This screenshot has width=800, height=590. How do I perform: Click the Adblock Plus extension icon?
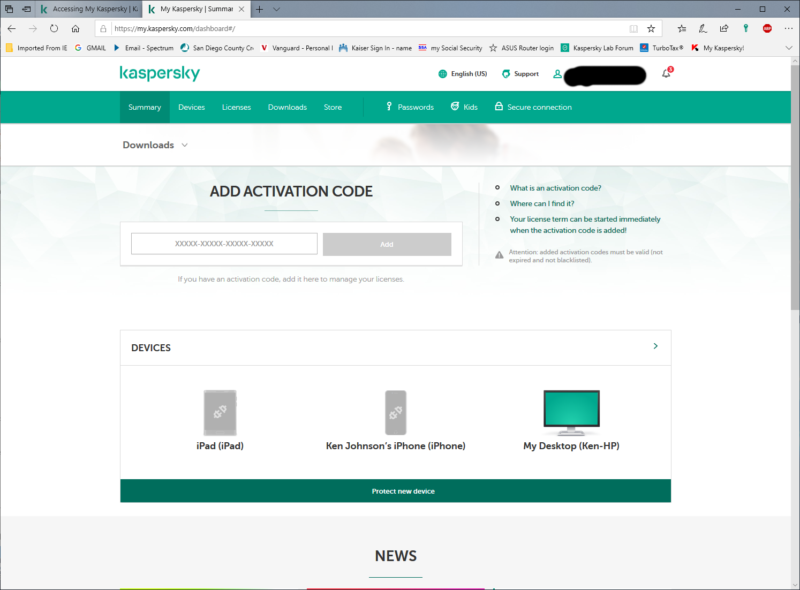767,28
